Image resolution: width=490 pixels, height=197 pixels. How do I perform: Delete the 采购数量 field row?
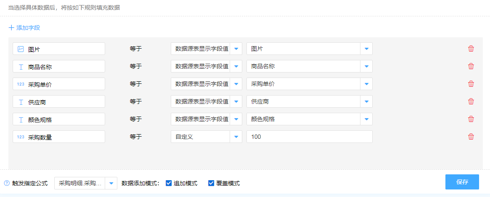coord(471,137)
